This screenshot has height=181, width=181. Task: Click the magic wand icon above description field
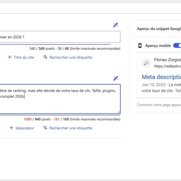click(115, 78)
